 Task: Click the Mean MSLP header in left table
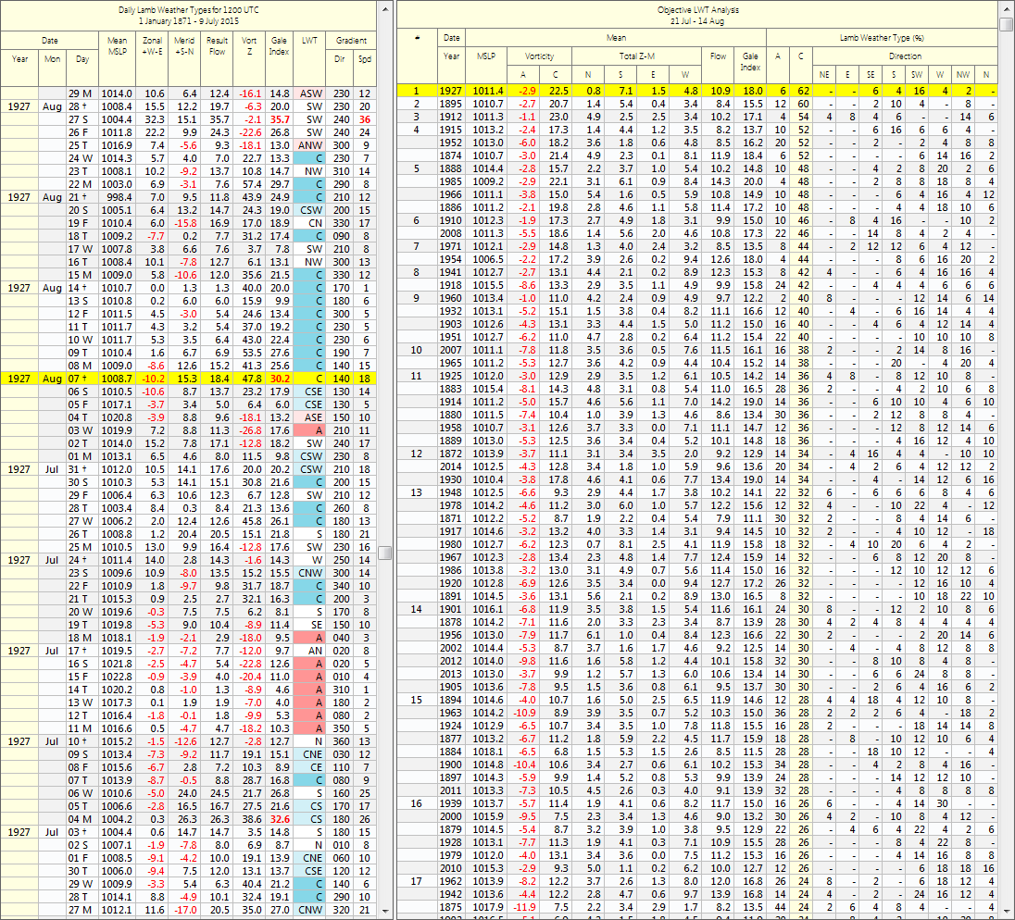pos(117,46)
